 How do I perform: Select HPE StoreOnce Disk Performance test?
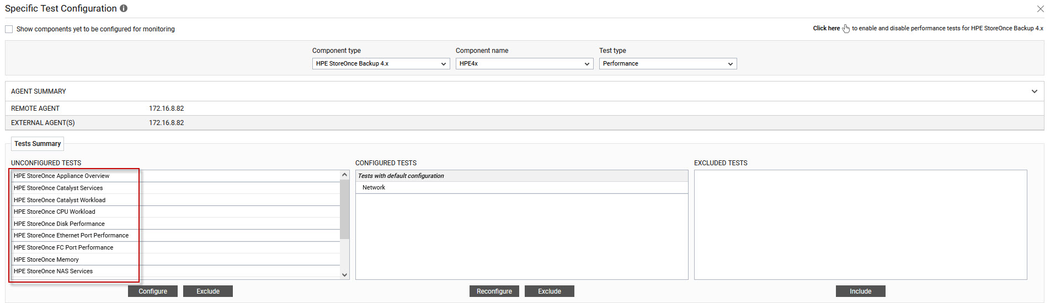pos(175,224)
